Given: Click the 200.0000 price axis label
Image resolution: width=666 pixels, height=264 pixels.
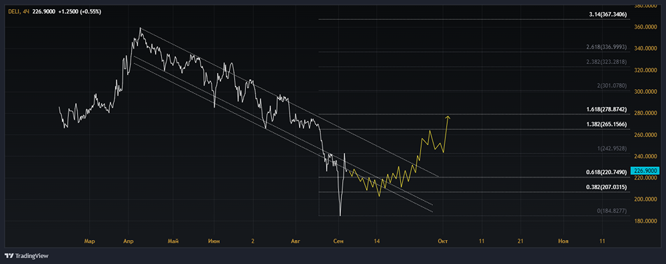Looking at the screenshot, I should (645, 199).
